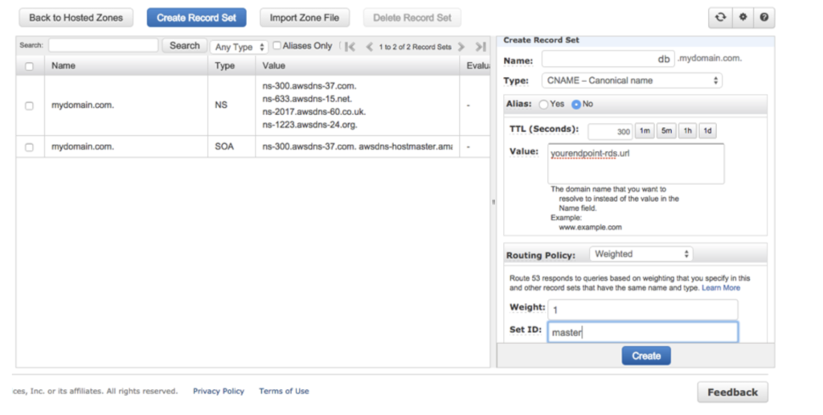823x415 pixels.
Task: Set TTL using the 1h preset button
Action: pyautogui.click(x=688, y=130)
